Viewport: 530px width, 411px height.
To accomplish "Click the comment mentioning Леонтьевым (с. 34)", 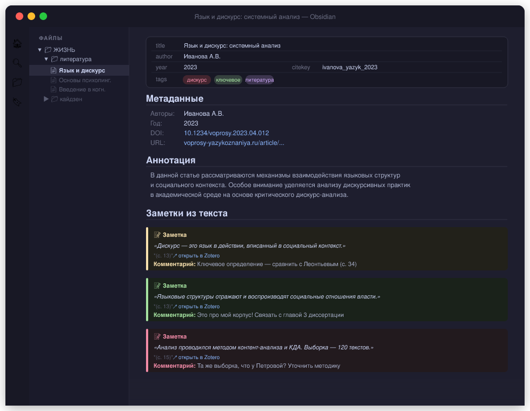I will 255,264.
